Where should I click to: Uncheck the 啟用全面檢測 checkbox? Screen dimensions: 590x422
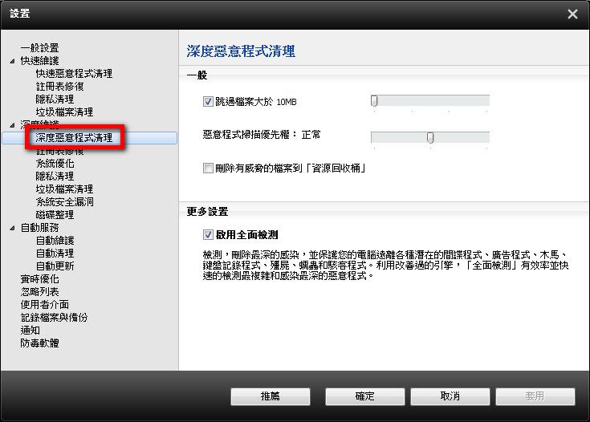click(209, 235)
